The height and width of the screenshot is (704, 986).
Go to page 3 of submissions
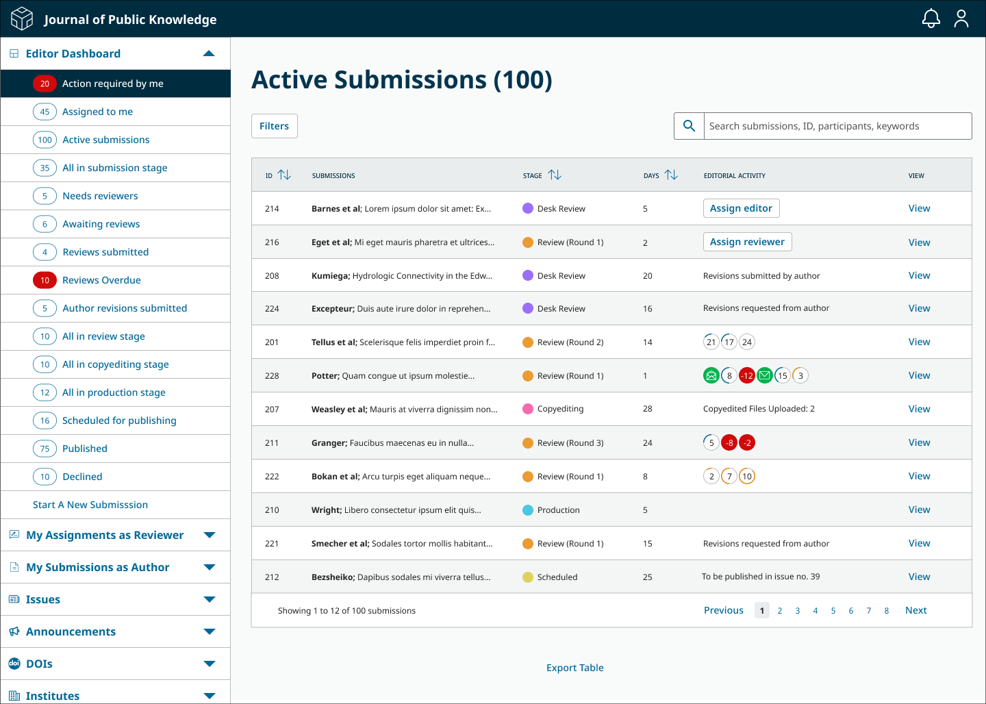[798, 611]
